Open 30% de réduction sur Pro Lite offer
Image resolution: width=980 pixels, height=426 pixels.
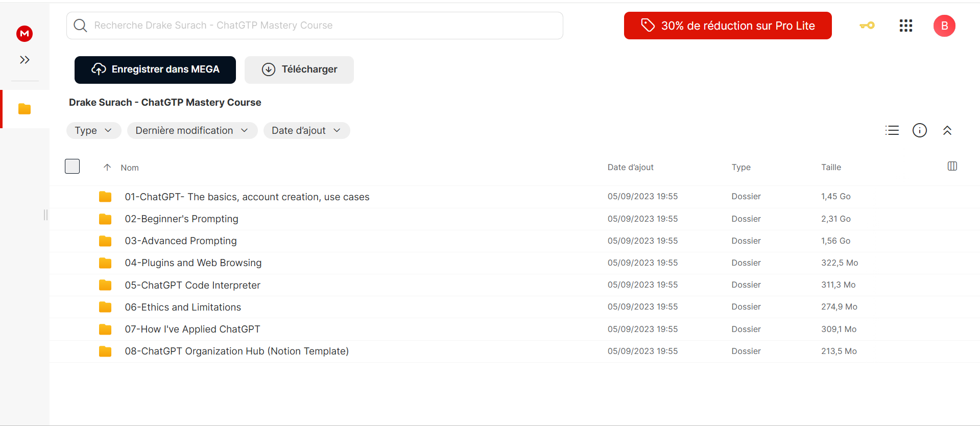[x=728, y=26]
